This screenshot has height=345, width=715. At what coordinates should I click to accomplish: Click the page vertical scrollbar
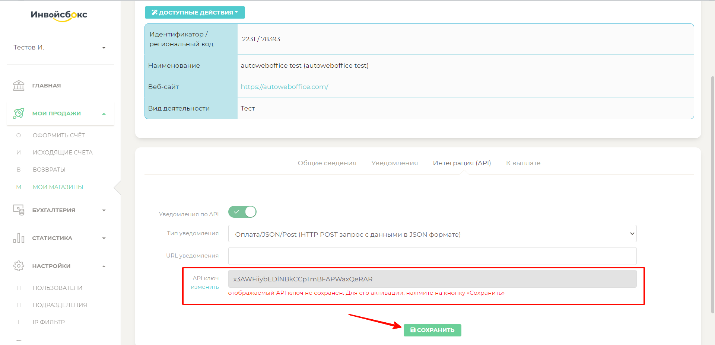712,186
